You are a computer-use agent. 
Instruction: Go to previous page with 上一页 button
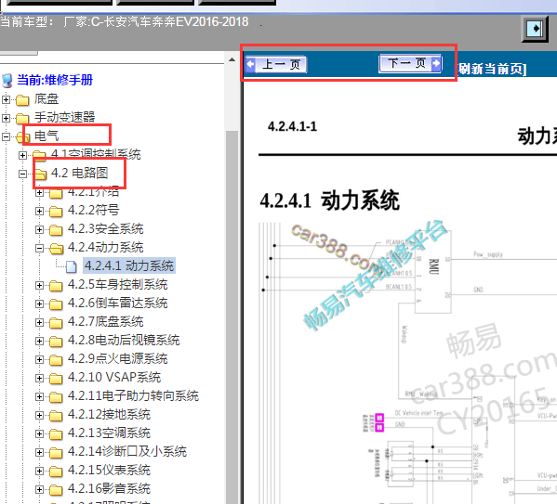coord(276,65)
